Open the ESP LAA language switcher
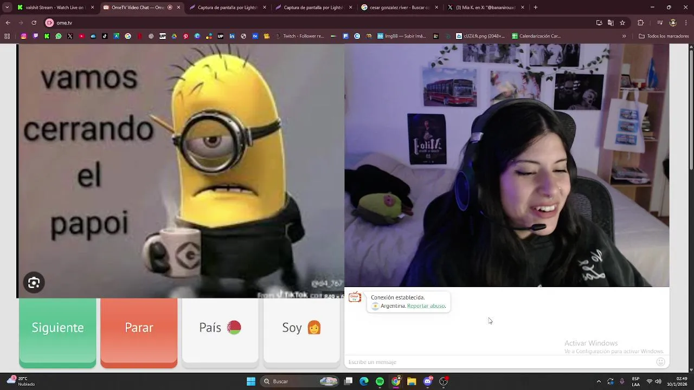 pos(635,381)
